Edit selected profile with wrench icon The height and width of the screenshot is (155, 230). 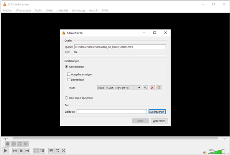pyautogui.click(x=145, y=88)
